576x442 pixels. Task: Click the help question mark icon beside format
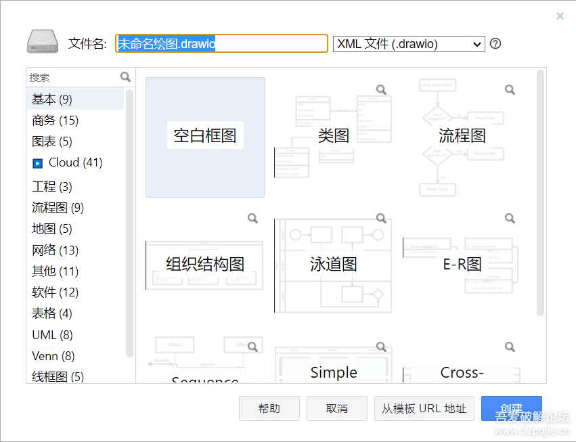[x=495, y=44]
